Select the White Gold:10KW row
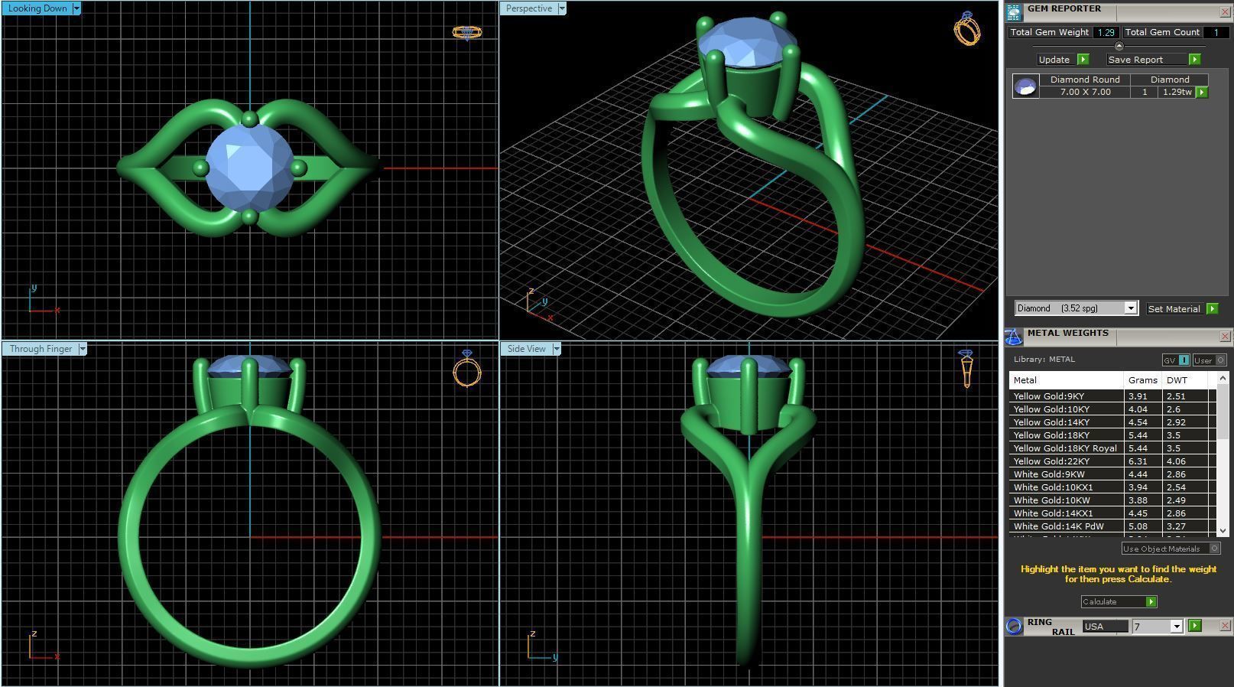Image resolution: width=1234 pixels, height=687 pixels. 1112,500
